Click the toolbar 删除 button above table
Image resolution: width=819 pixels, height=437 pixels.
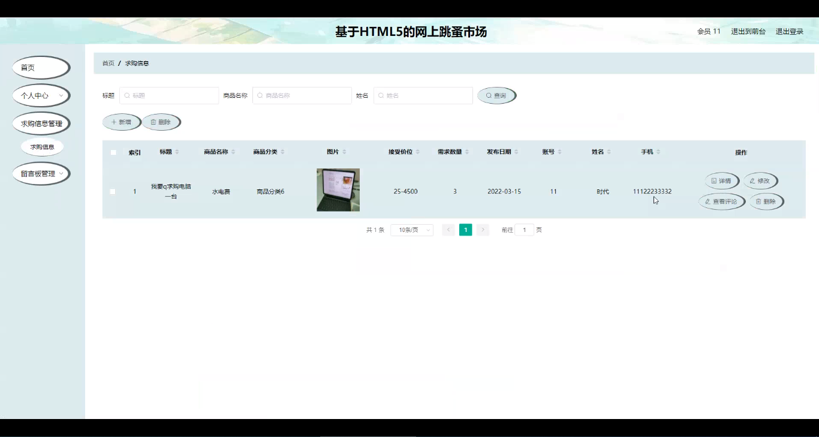click(161, 122)
